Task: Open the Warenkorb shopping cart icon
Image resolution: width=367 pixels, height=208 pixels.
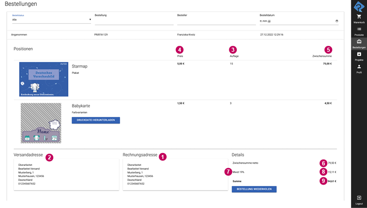Action: 359,16
